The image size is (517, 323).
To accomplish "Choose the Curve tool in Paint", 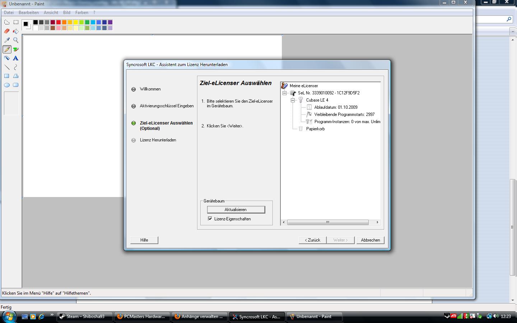I will [x=16, y=67].
